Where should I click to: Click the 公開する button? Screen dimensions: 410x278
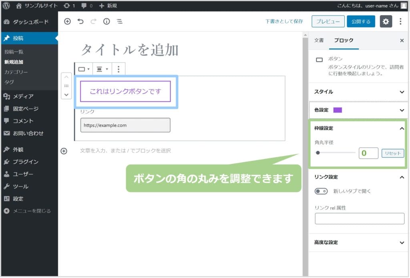[x=361, y=22]
